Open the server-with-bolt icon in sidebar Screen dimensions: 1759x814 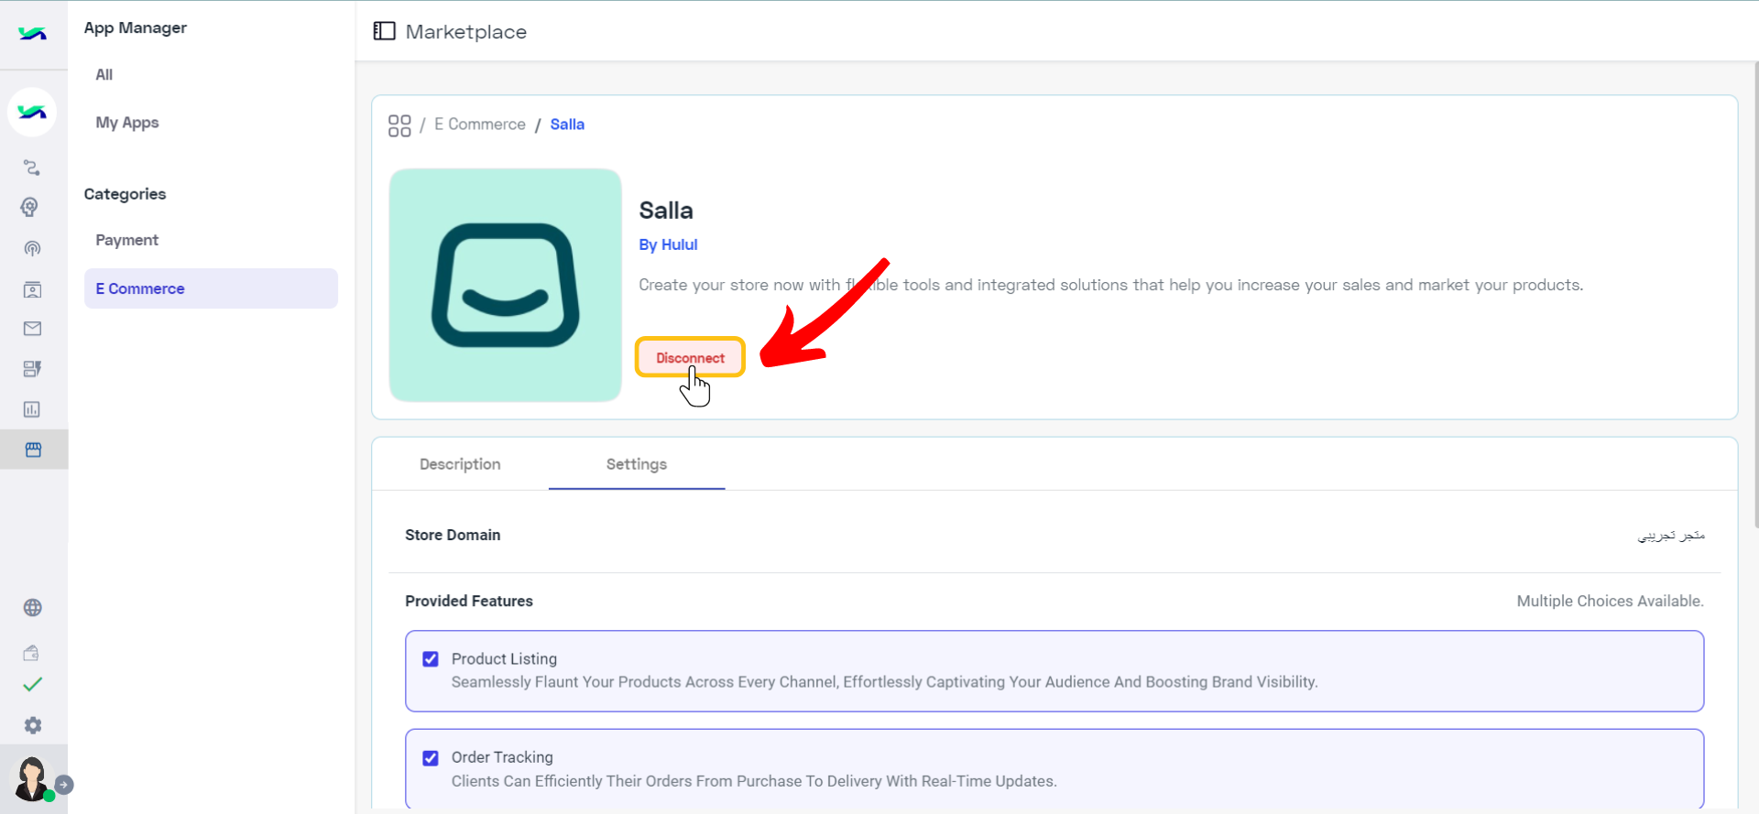(32, 369)
